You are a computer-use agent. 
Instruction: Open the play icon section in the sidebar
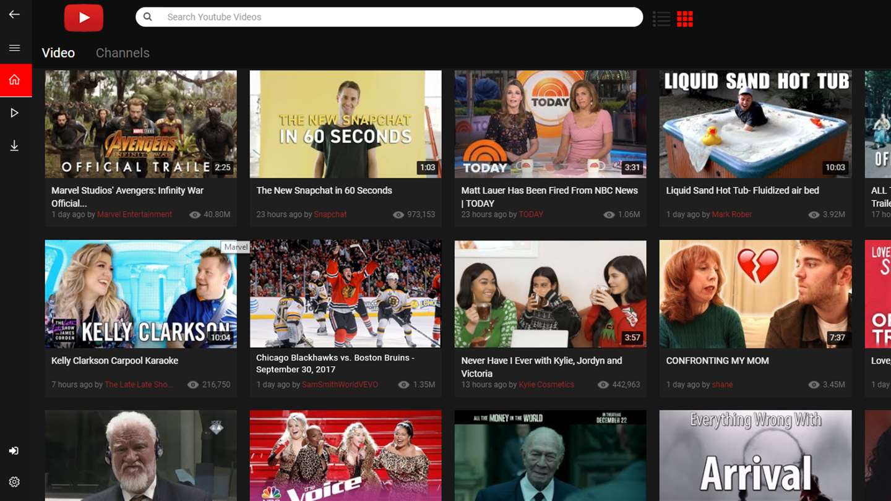[x=15, y=113]
